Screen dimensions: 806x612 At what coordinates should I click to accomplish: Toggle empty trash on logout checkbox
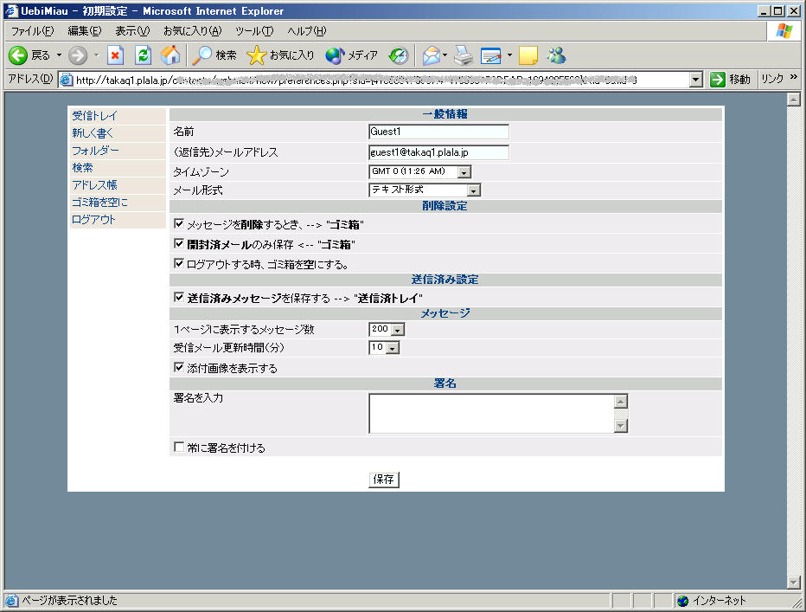pos(179,263)
